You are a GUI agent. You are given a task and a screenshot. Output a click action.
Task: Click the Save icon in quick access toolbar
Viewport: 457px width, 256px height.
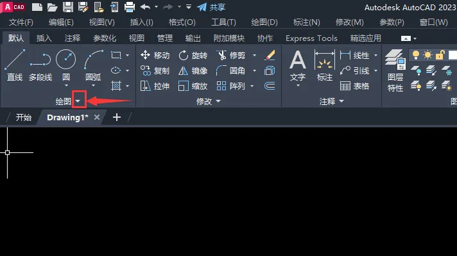[x=69, y=7]
